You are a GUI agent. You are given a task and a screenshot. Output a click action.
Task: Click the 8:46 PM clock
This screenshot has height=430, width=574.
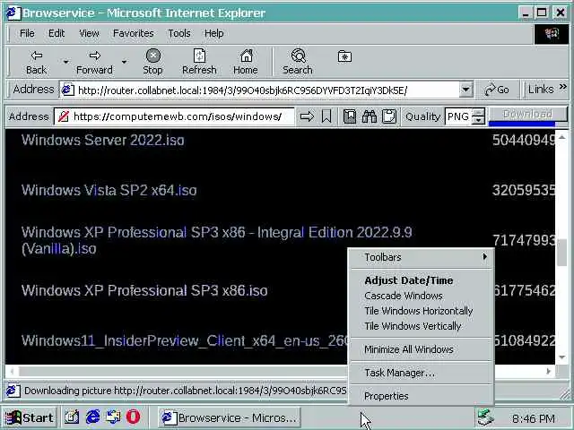[x=534, y=418]
